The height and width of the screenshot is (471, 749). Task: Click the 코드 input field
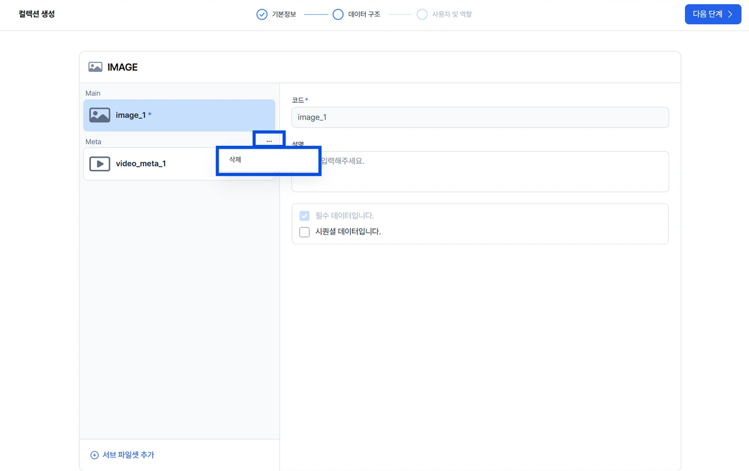pyautogui.click(x=480, y=118)
